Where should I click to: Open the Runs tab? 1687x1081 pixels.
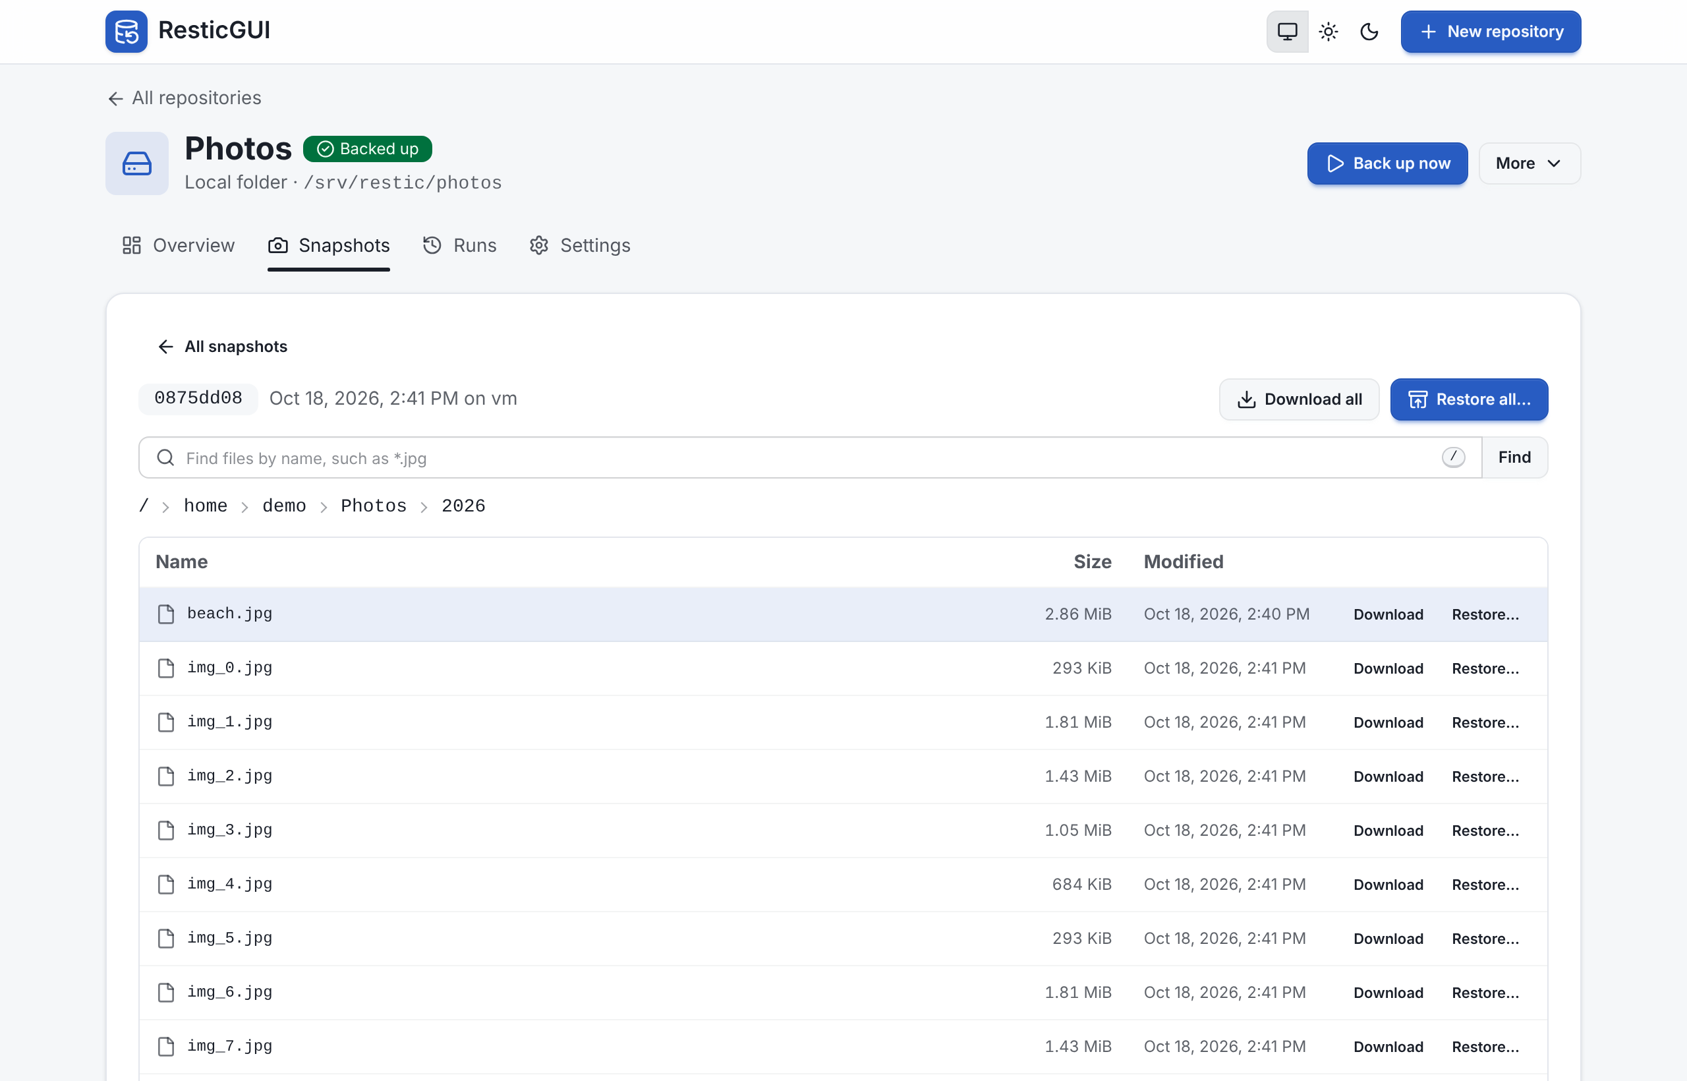pos(460,246)
